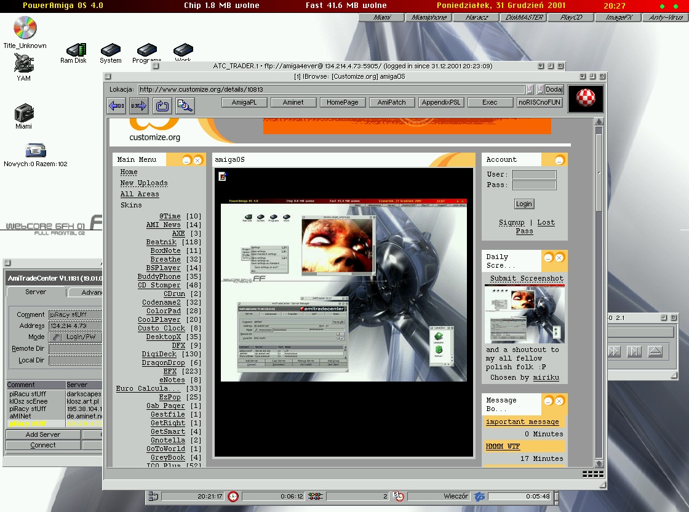Open the Work drive desktop icon
Viewport: 689px width, 512px height.
[x=183, y=50]
